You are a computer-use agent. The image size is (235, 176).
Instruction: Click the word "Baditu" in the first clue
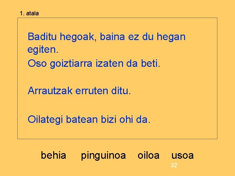[x=42, y=37]
